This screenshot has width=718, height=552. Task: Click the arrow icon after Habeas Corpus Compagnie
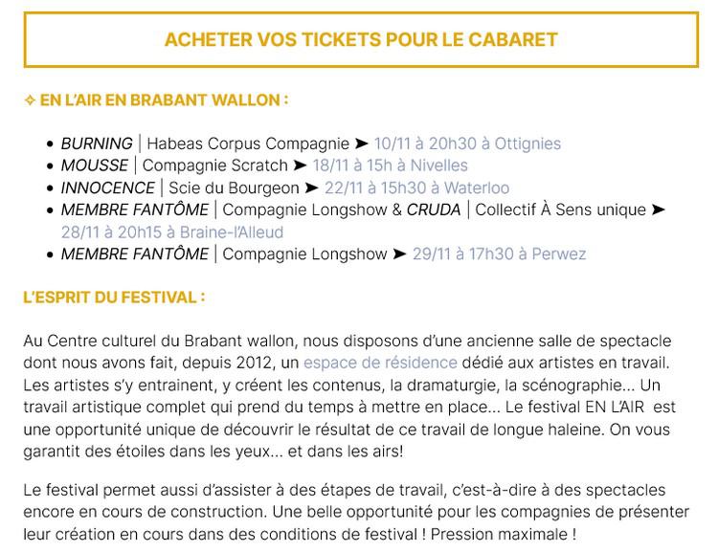[361, 144]
